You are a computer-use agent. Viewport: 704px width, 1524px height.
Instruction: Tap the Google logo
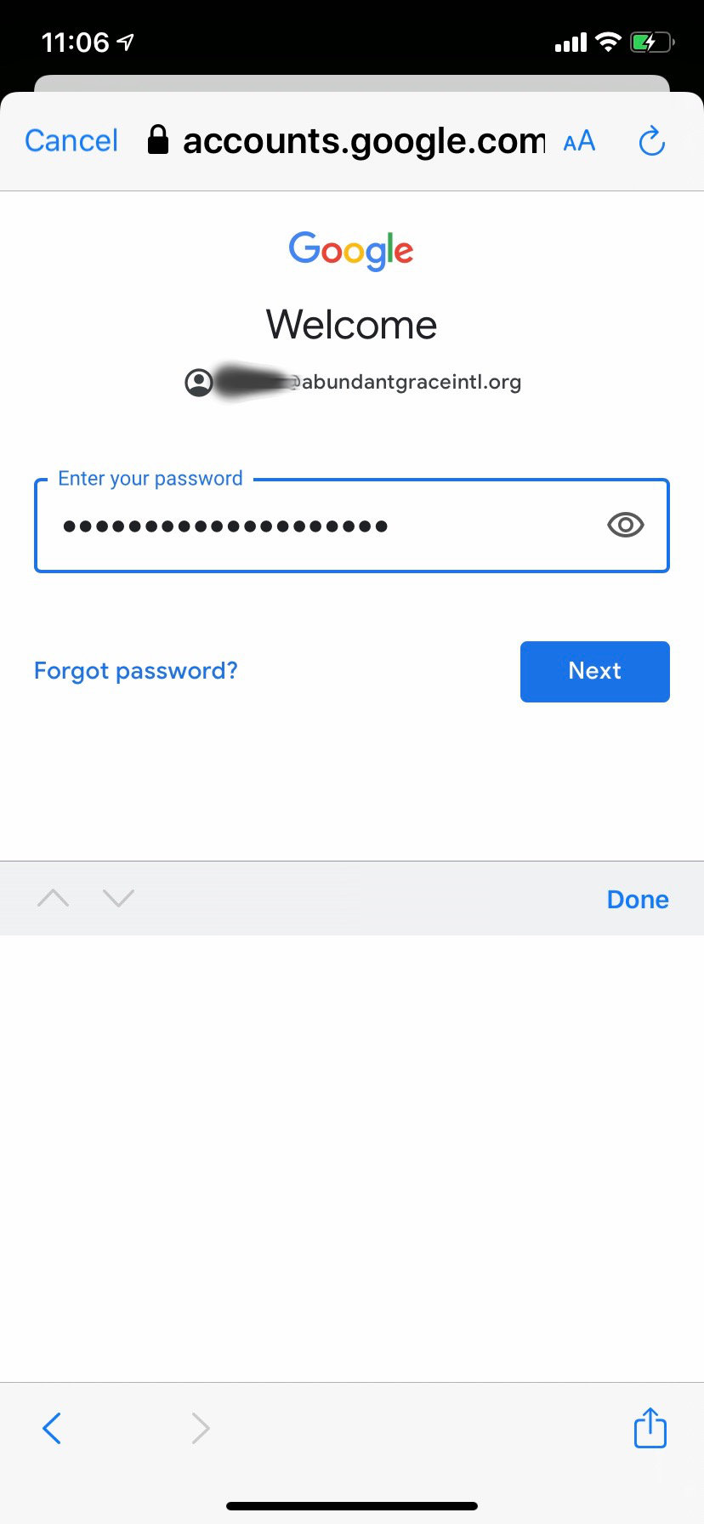click(x=351, y=250)
